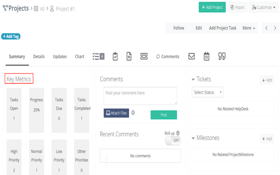Open the calendar tab icon

206,56
